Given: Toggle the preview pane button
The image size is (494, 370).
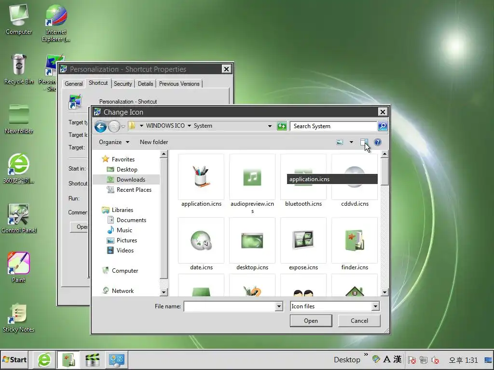Looking at the screenshot, I should 364,142.
